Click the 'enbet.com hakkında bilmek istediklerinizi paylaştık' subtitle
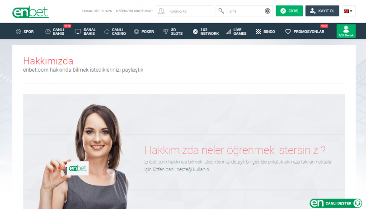366x209 pixels. [83, 70]
